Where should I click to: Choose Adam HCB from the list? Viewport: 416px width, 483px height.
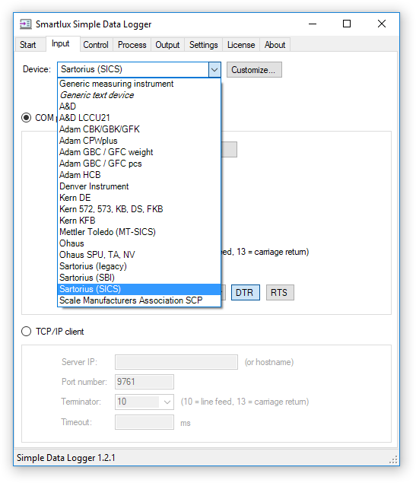139,175
